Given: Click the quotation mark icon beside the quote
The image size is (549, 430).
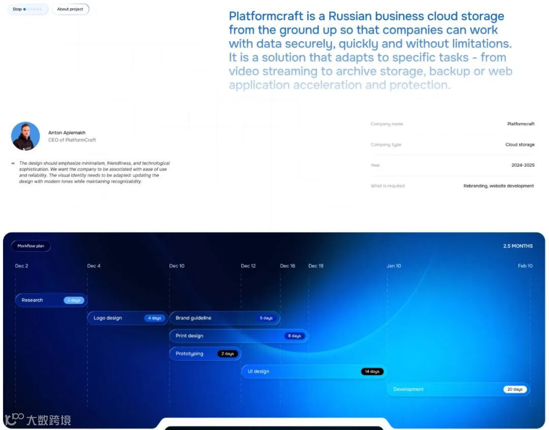Looking at the screenshot, I should [13, 163].
